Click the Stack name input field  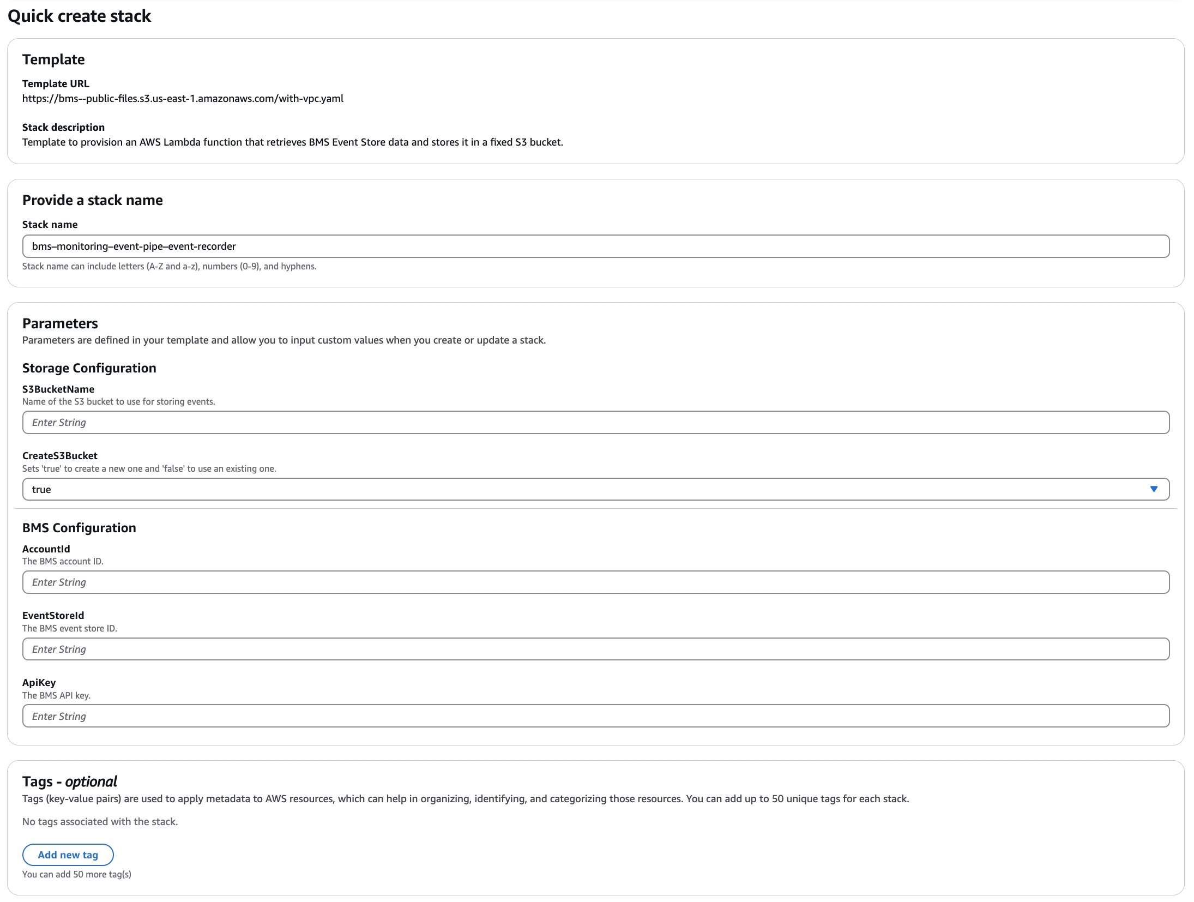[594, 246]
